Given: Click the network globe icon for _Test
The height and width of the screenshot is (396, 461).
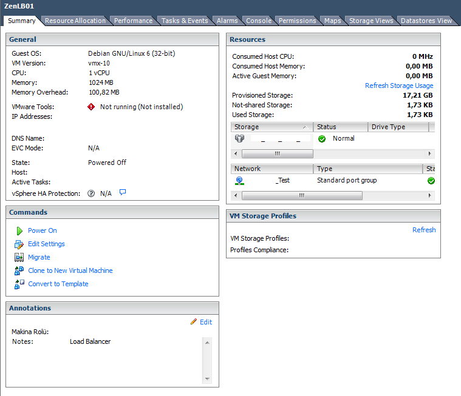Looking at the screenshot, I should pyautogui.click(x=240, y=181).
